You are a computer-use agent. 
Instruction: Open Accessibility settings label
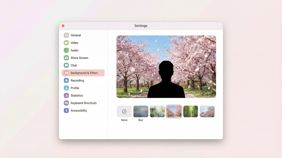[79, 111]
